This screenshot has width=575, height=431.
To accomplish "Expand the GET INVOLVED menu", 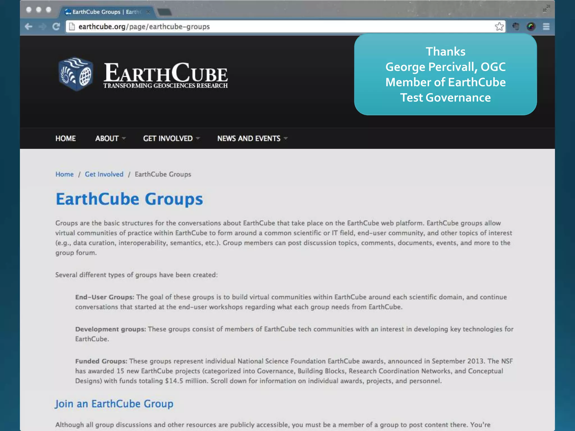I will [x=171, y=138].
